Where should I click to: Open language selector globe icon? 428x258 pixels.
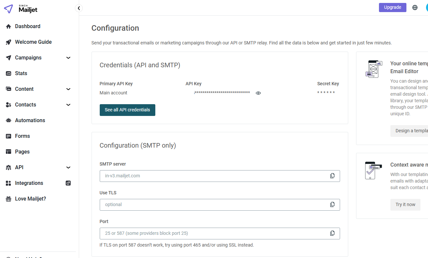tap(415, 8)
